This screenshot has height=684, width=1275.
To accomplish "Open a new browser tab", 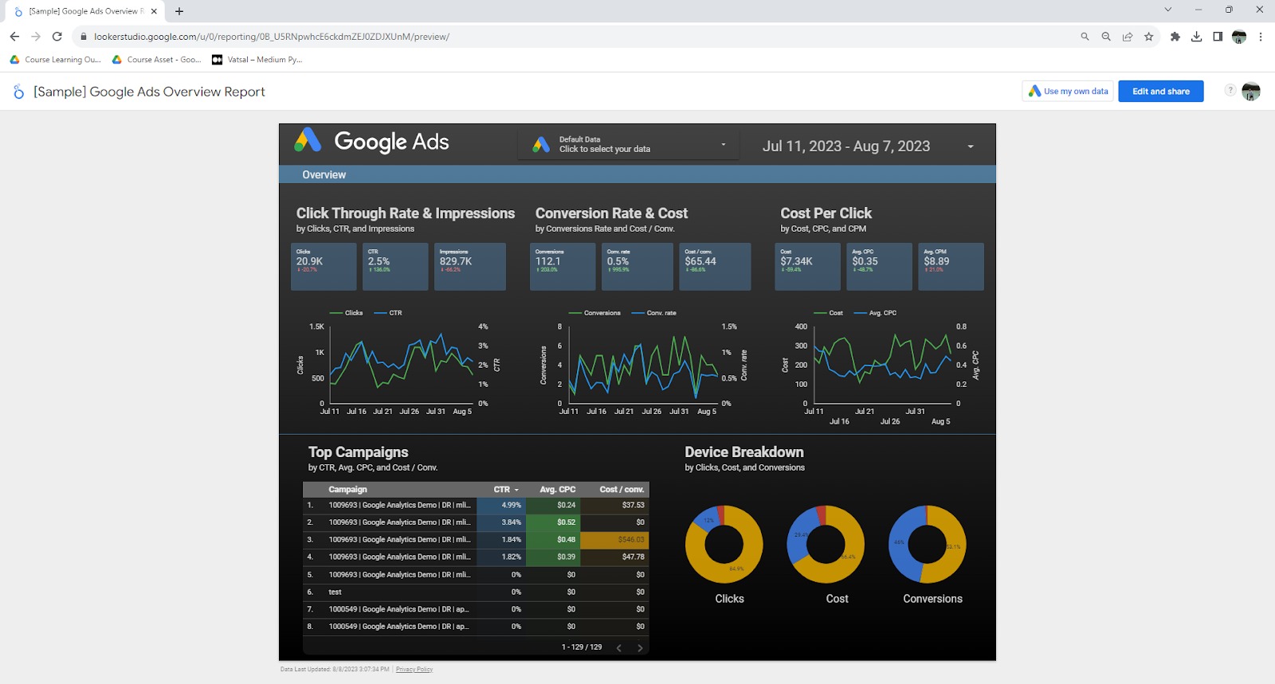I will point(179,11).
